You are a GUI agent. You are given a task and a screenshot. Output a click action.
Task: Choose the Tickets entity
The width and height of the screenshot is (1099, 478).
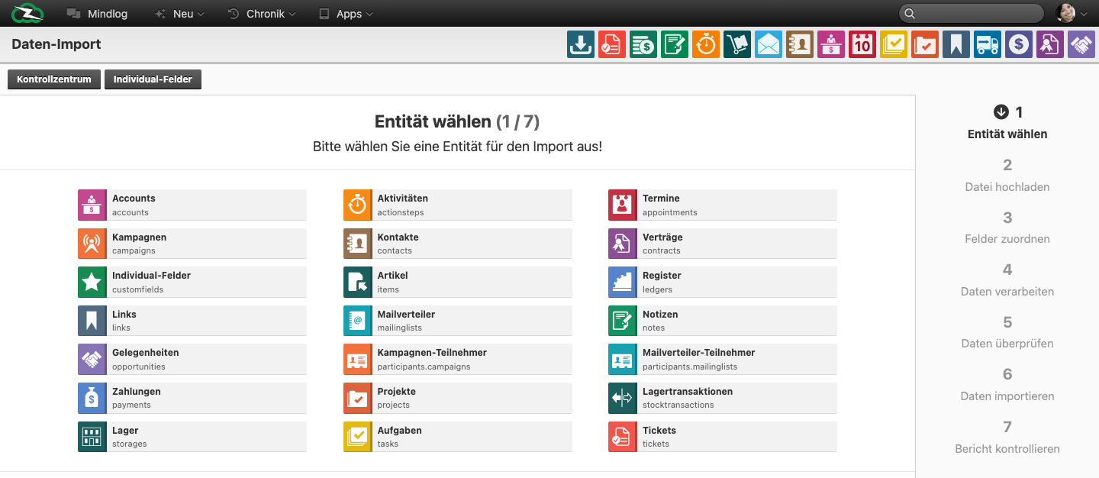pos(723,437)
